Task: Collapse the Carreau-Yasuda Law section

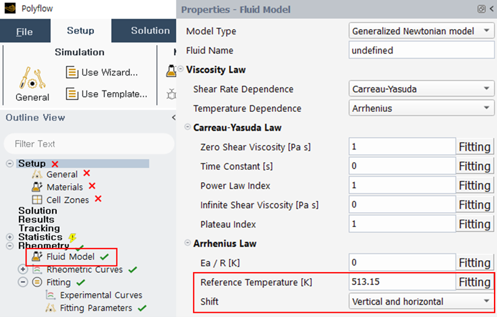Action: click(188, 127)
